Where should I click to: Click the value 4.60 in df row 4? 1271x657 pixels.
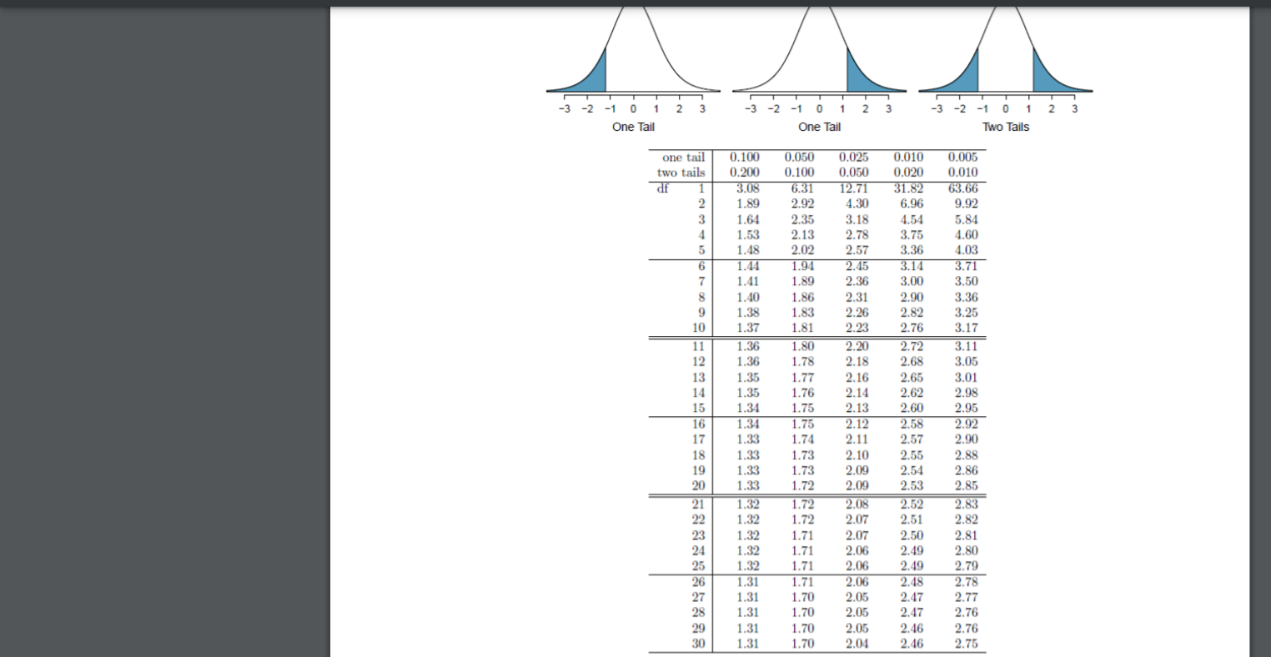[966, 234]
